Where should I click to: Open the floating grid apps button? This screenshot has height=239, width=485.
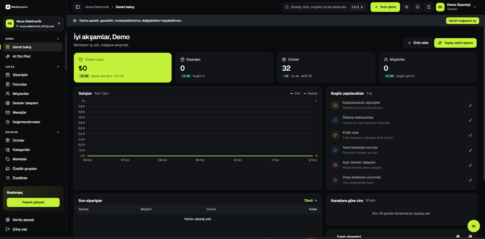point(474,226)
